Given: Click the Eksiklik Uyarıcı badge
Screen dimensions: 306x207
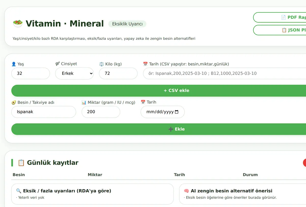Looking at the screenshot, I should [x=127, y=24].
